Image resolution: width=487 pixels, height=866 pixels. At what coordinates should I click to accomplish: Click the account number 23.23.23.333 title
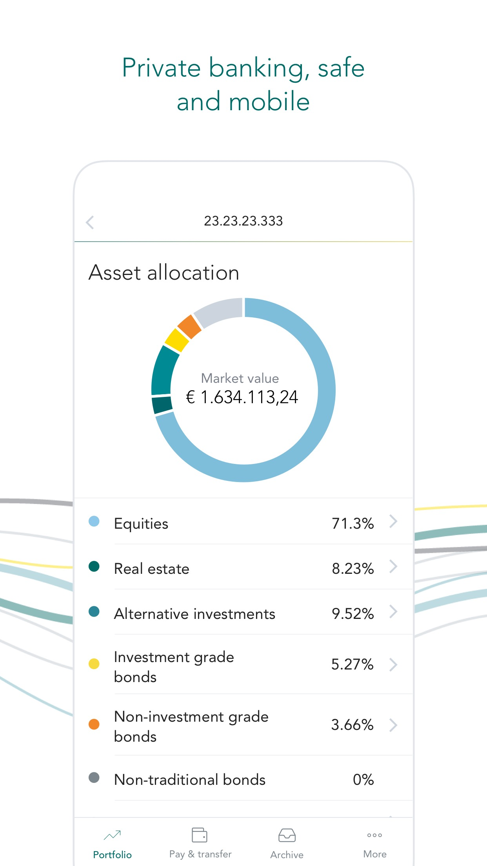tap(243, 221)
